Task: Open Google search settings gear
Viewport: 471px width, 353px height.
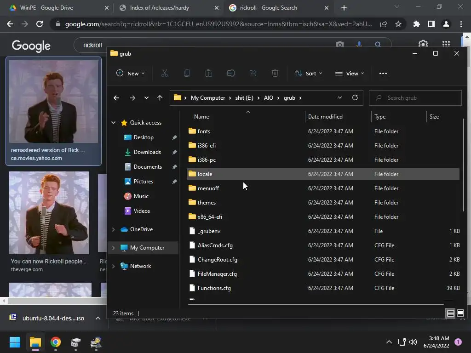Action: (423, 44)
